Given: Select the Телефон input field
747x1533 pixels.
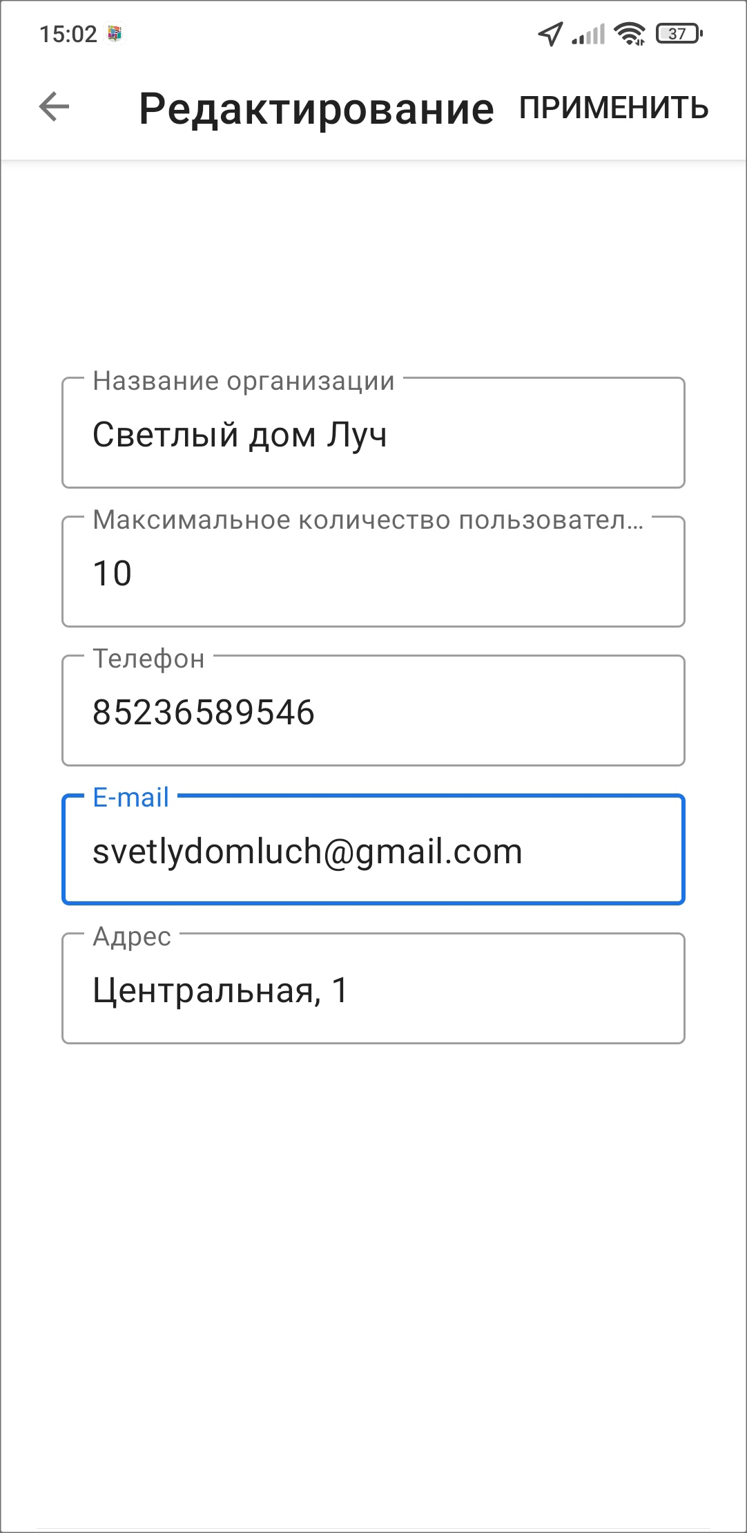Looking at the screenshot, I should 373,713.
